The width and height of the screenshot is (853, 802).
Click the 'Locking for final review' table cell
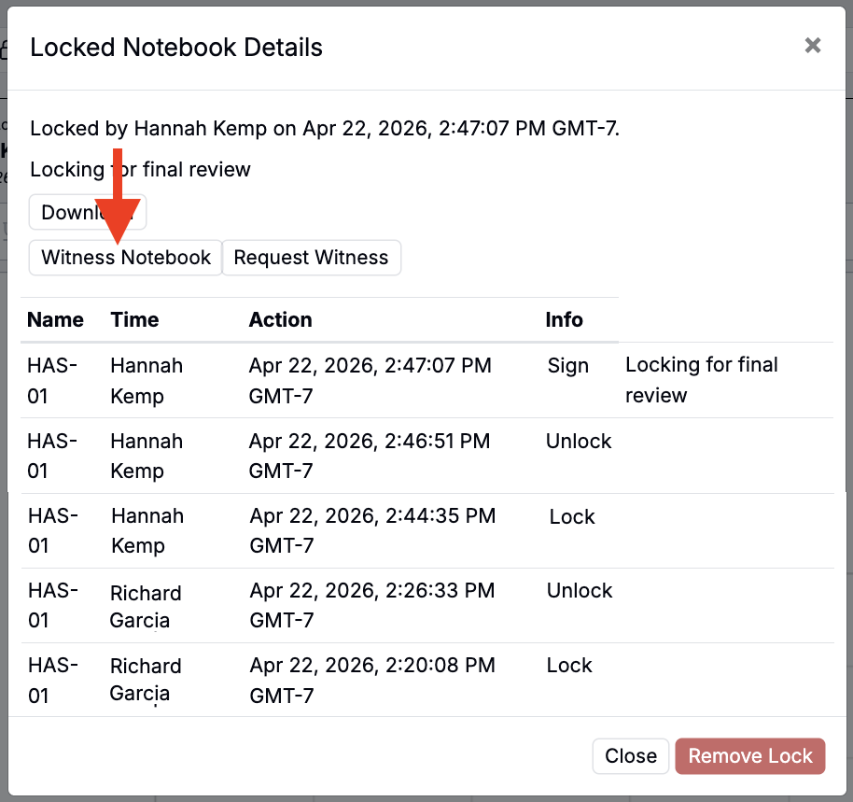tap(701, 380)
